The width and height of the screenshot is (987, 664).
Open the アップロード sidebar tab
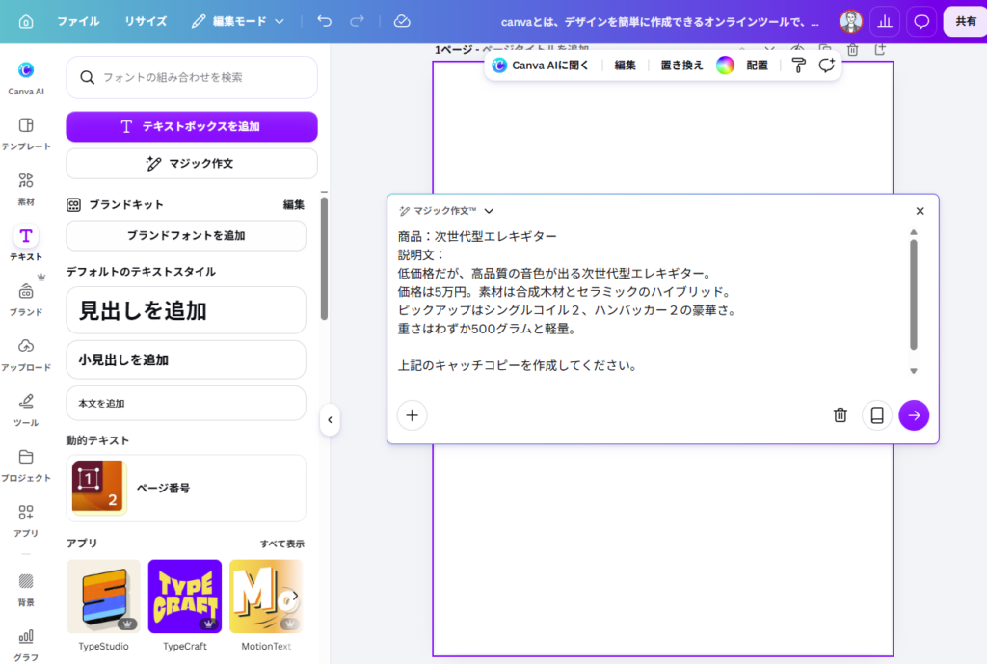(26, 355)
